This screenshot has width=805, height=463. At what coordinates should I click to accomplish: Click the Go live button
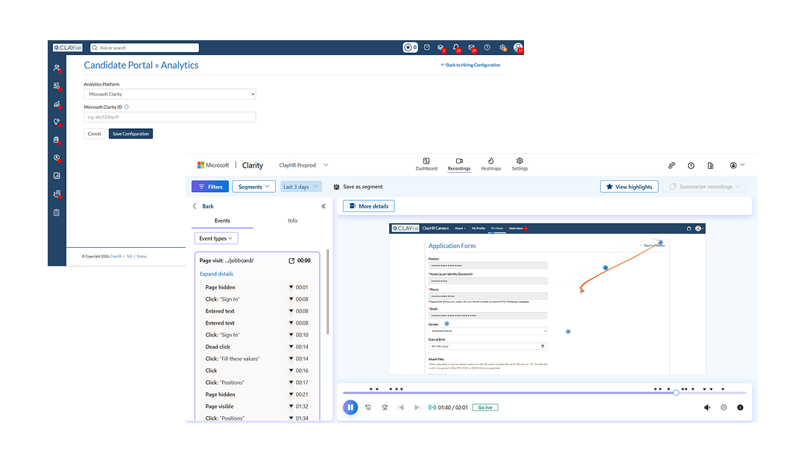(485, 408)
